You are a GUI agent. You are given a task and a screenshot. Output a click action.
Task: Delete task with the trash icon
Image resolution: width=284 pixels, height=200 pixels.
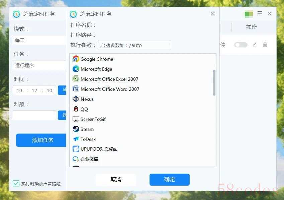pyautogui.click(x=265, y=44)
